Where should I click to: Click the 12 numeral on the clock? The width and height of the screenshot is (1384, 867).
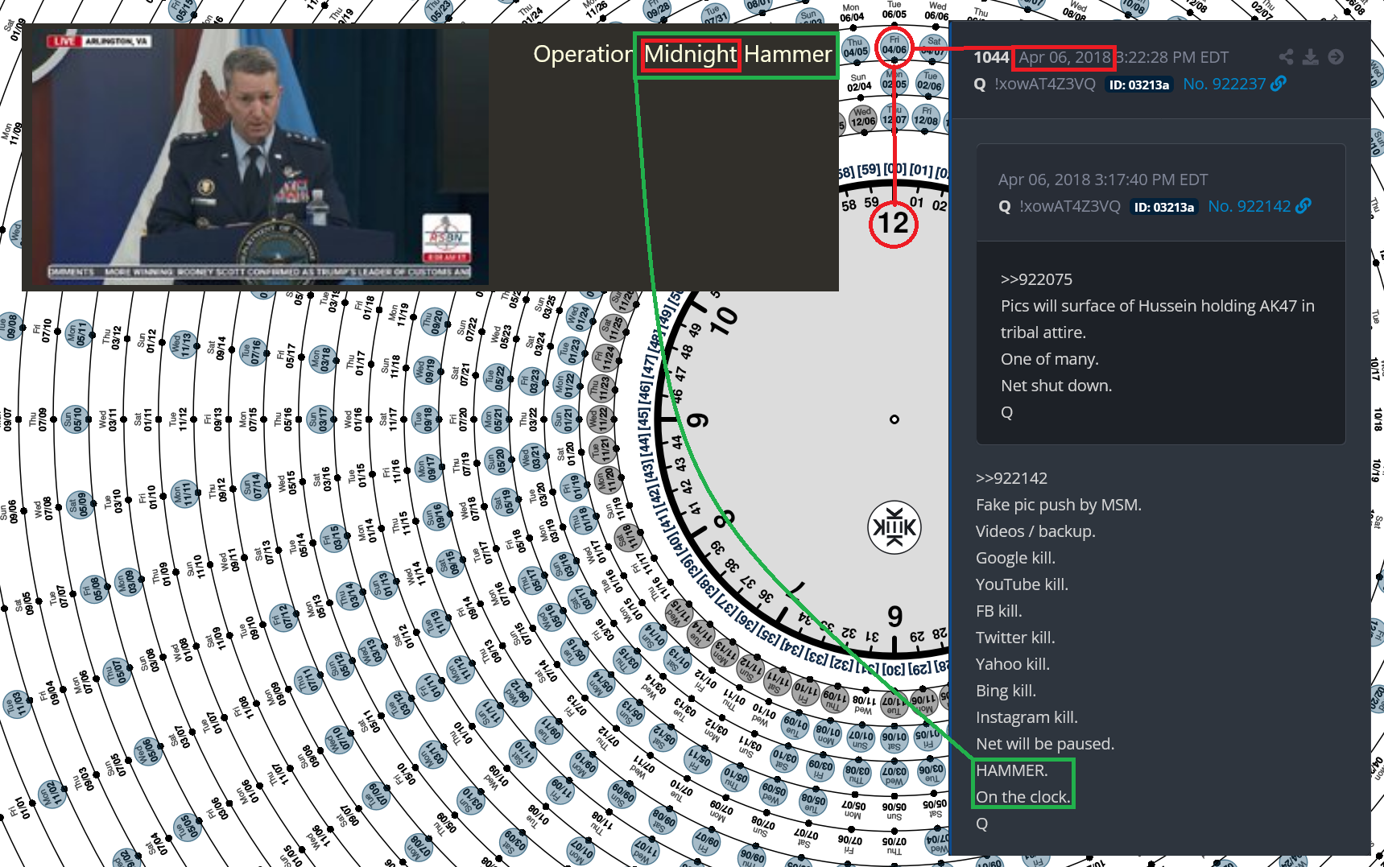pyautogui.click(x=894, y=223)
